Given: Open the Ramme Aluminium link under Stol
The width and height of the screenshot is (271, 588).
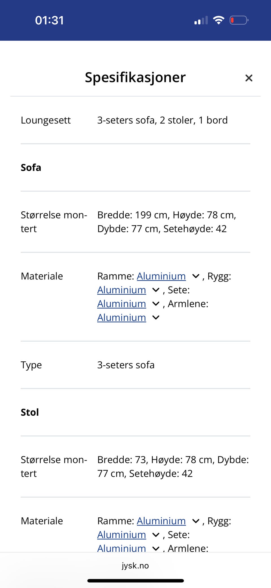Looking at the screenshot, I should pos(161,521).
